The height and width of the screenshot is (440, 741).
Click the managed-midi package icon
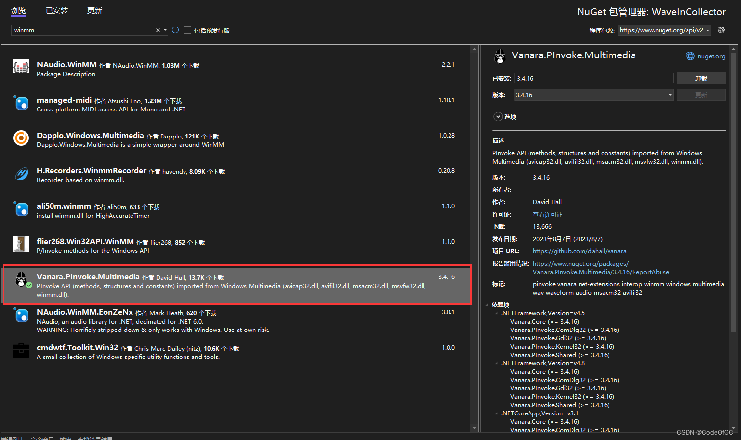tap(21, 103)
